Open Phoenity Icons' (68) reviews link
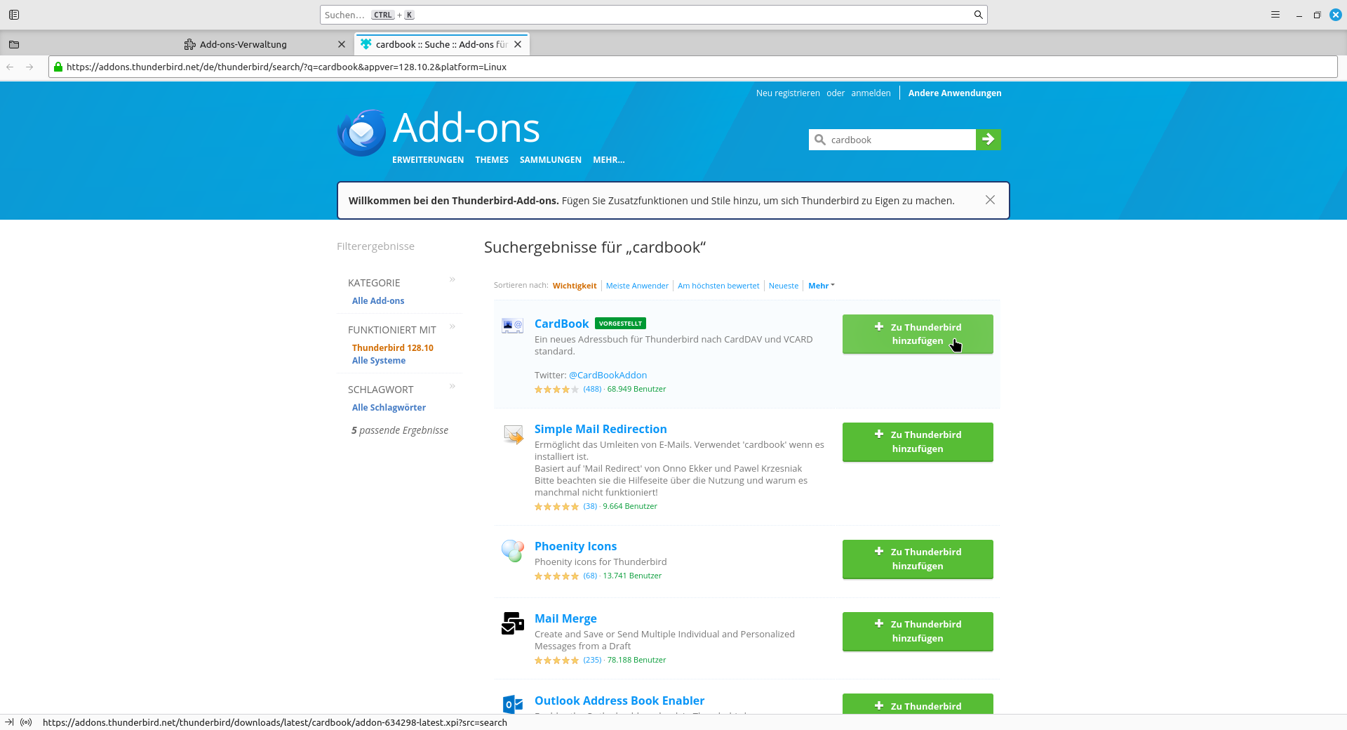Image resolution: width=1347 pixels, height=730 pixels. click(x=590, y=576)
